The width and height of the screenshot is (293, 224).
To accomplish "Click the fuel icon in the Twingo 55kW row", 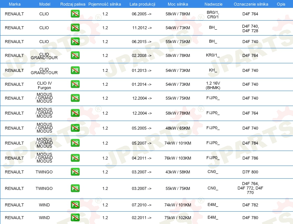I will (x=75, y=188).
